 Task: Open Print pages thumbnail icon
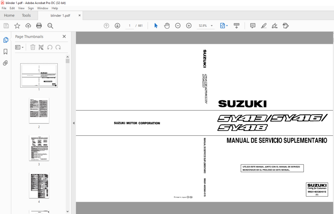pos(41,47)
